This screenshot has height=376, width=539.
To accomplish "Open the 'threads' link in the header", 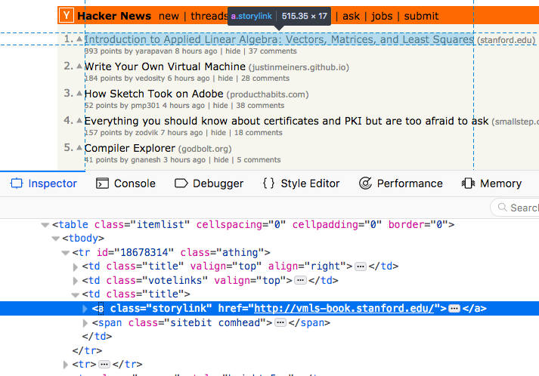I will (209, 16).
